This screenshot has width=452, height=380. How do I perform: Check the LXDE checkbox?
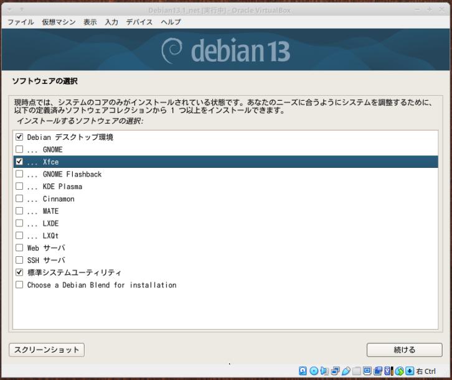19,223
